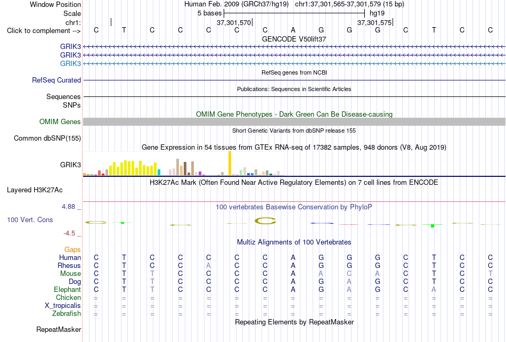Open the 100 Vert. Cons track label
Viewport: 506px width, 342px height.
click(x=30, y=219)
